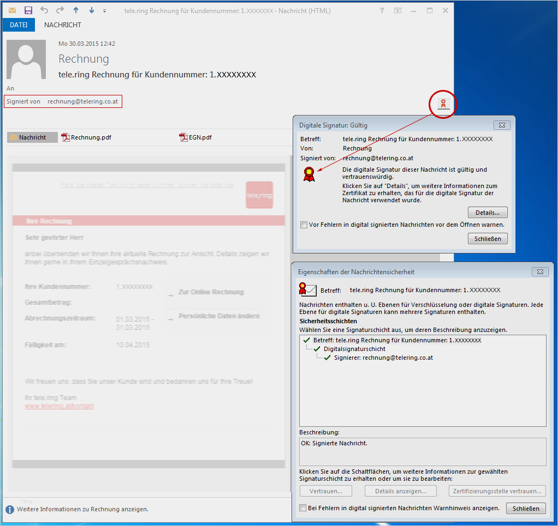Click the digital signature ribbon icon in header
This screenshot has height=526, width=558.
(443, 104)
